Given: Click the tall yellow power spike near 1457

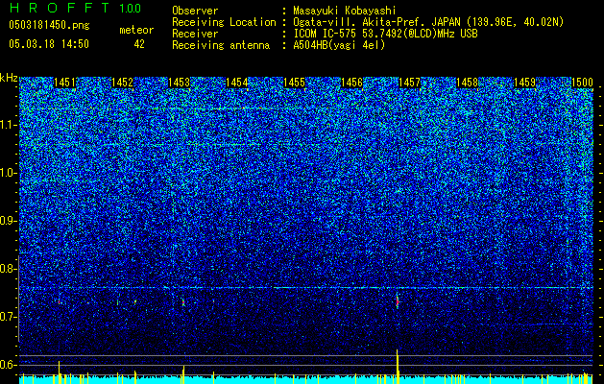Looking at the screenshot, I should (x=398, y=367).
